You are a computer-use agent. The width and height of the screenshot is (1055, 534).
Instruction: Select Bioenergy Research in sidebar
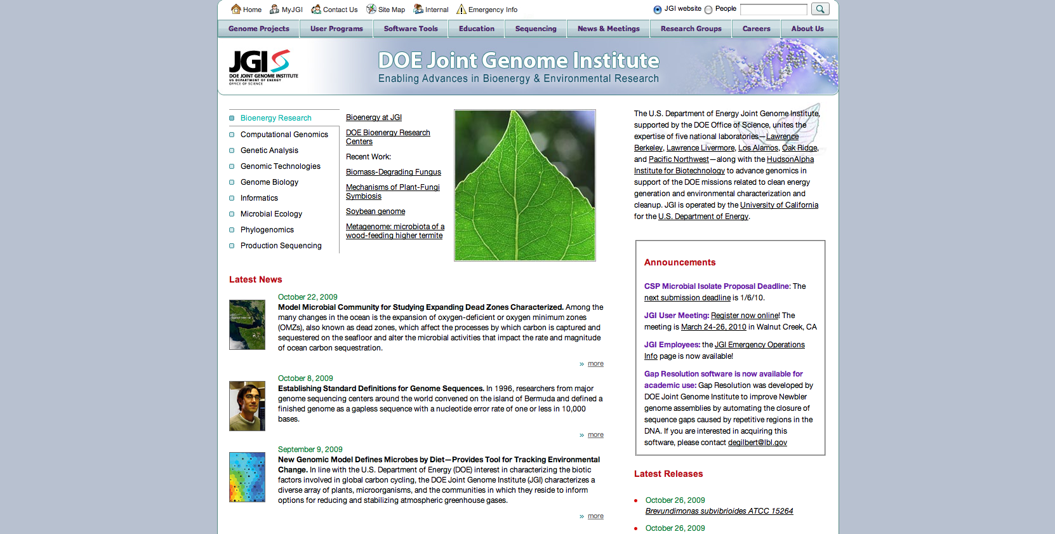(x=275, y=118)
